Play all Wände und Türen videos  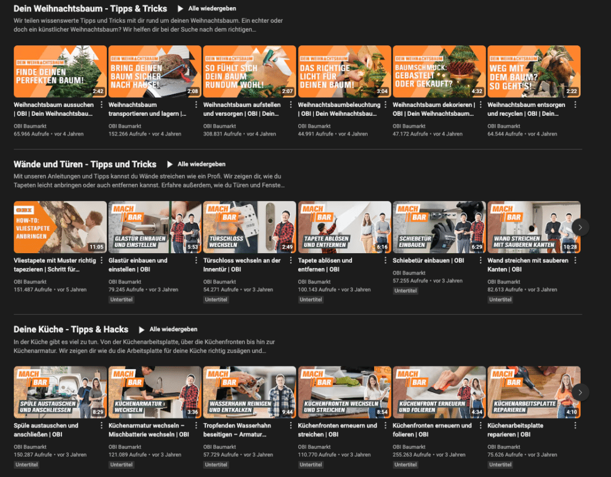196,164
